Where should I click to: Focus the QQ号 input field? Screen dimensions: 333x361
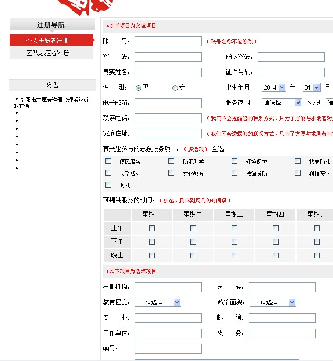(168, 349)
